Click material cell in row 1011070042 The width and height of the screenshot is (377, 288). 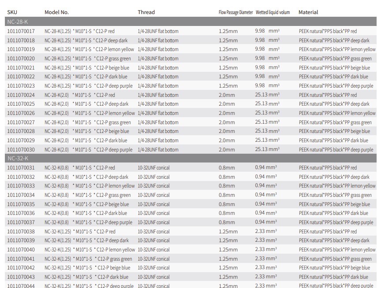tap(335, 268)
